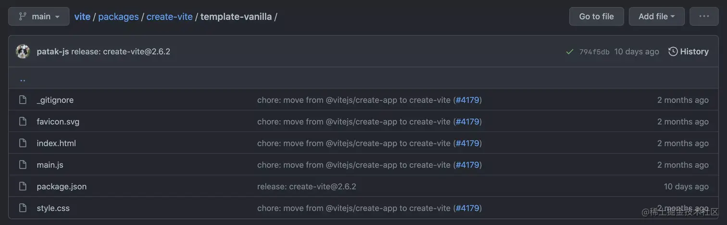Image resolution: width=727 pixels, height=225 pixels.
Task: Click the Go to file button
Action: pos(596,16)
